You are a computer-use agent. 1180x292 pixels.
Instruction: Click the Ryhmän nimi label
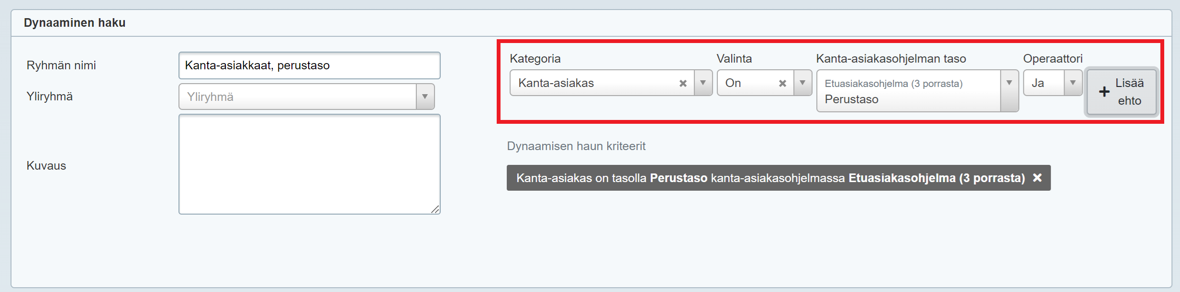pyautogui.click(x=61, y=65)
